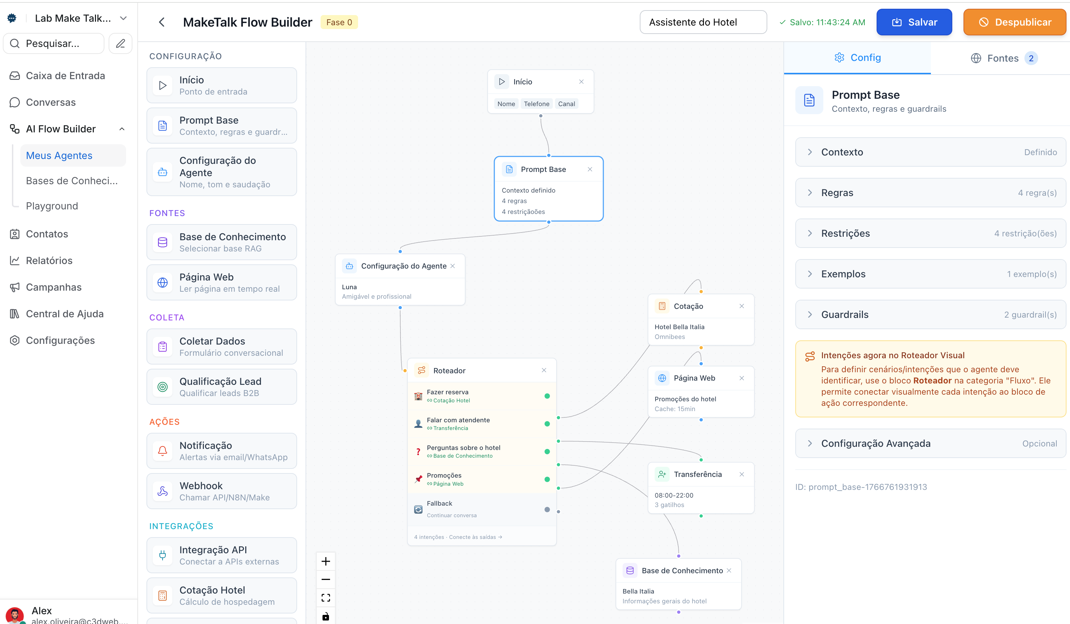
Task: Click the Qualificação Lead target icon
Action: tap(163, 387)
